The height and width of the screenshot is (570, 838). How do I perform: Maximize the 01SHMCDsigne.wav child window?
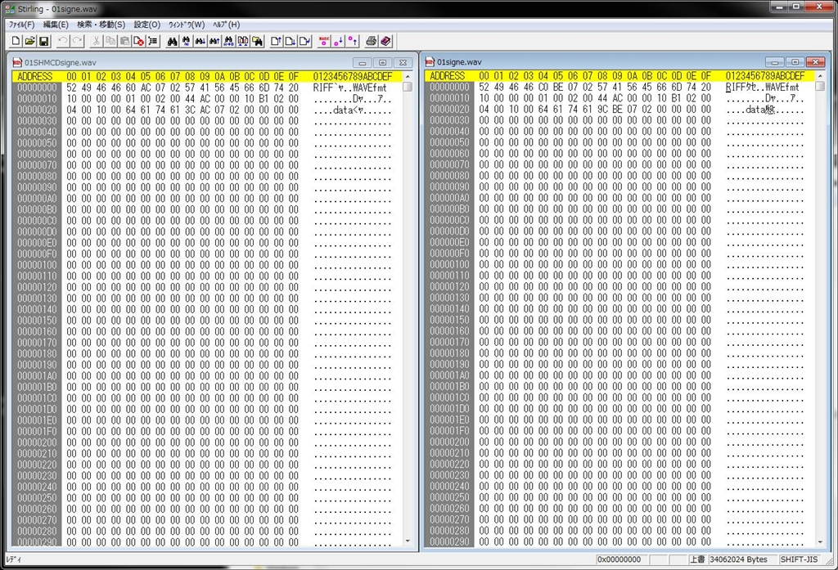[x=382, y=62]
